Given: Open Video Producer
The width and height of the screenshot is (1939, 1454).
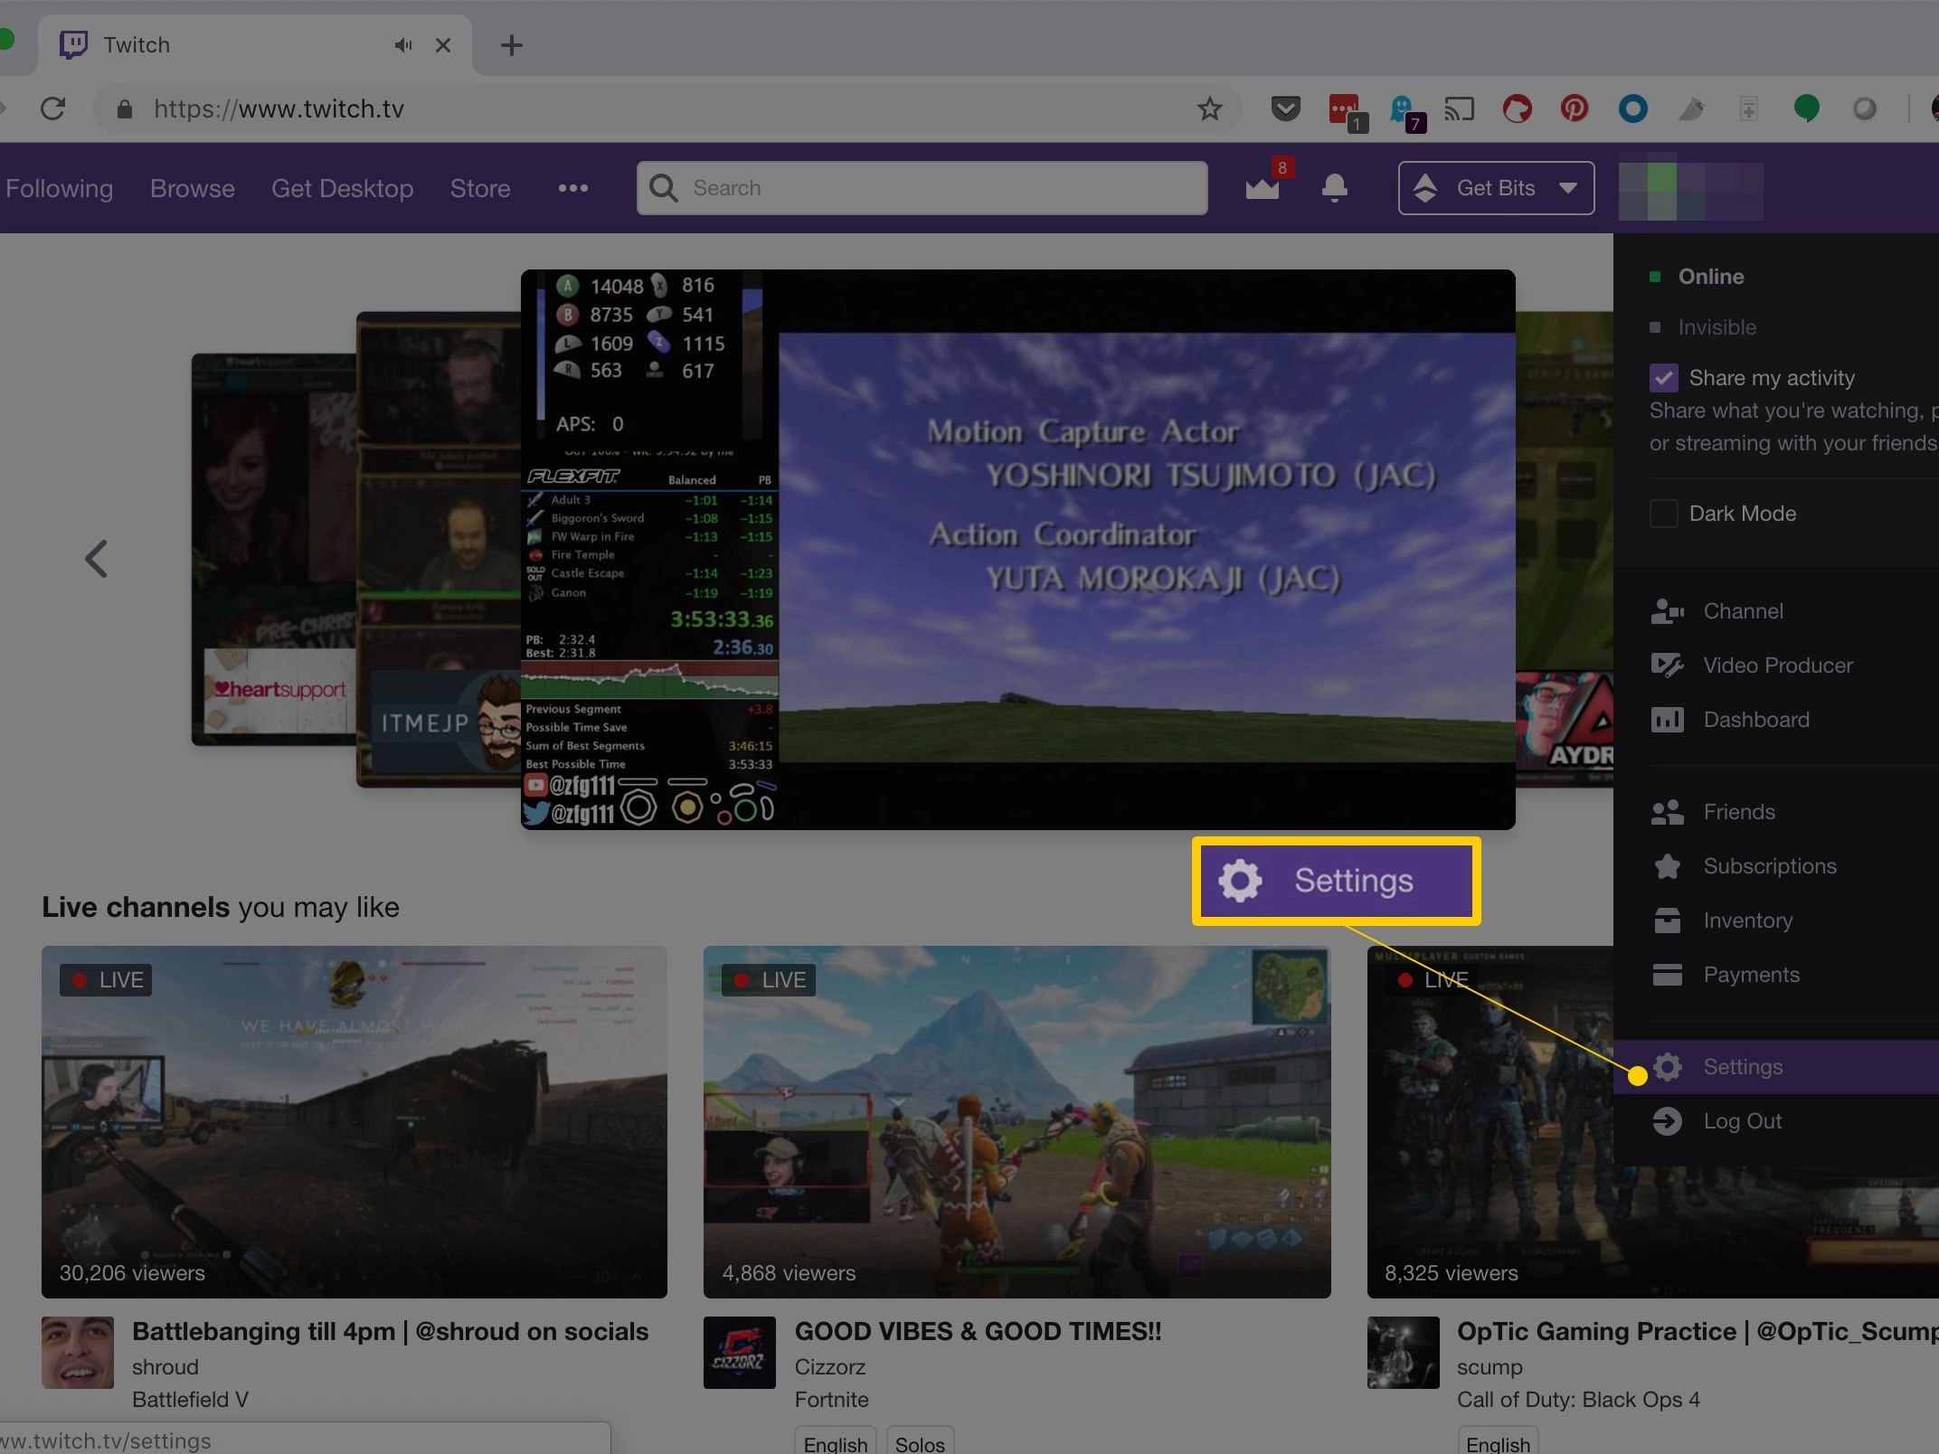Looking at the screenshot, I should click(1776, 666).
